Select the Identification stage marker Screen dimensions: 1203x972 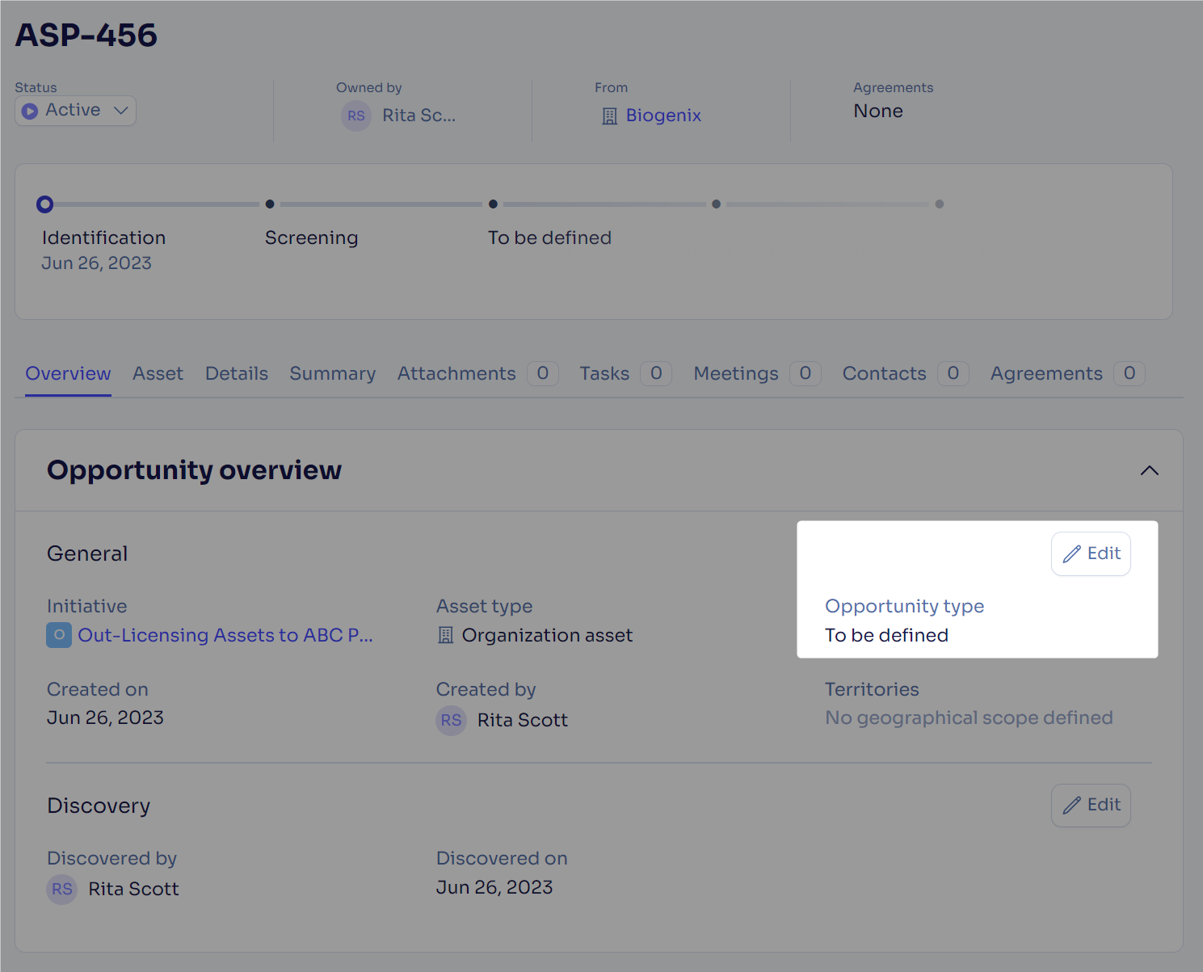click(x=45, y=204)
